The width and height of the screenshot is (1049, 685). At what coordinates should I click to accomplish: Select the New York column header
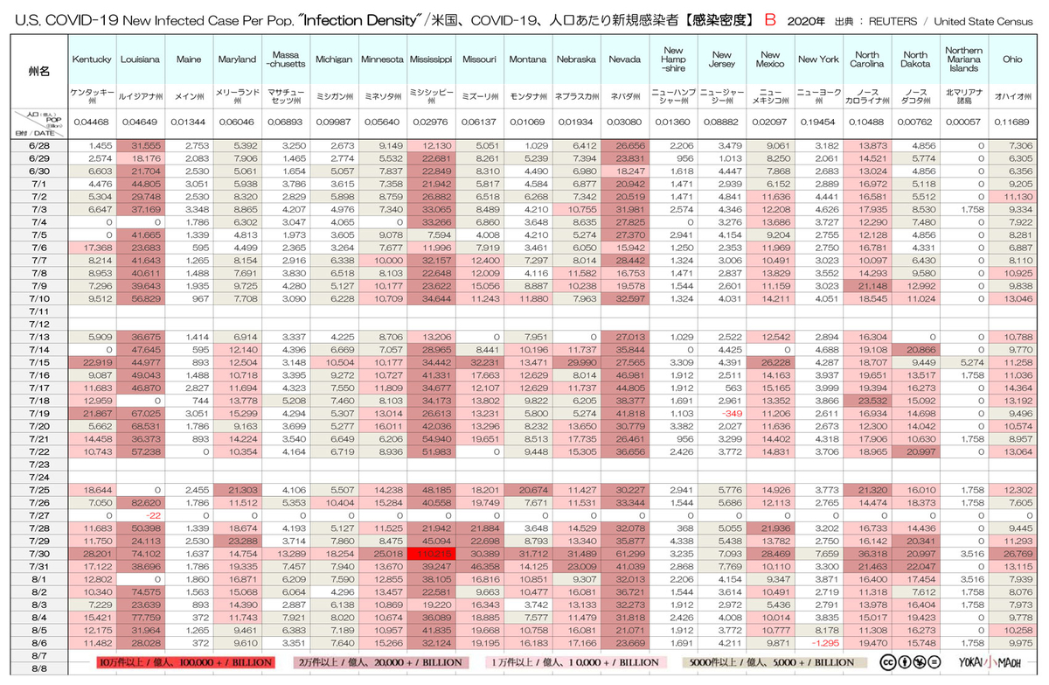coord(819,59)
